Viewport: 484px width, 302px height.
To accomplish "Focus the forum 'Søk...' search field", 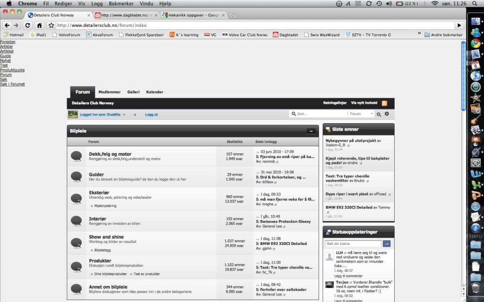I will (321, 114).
